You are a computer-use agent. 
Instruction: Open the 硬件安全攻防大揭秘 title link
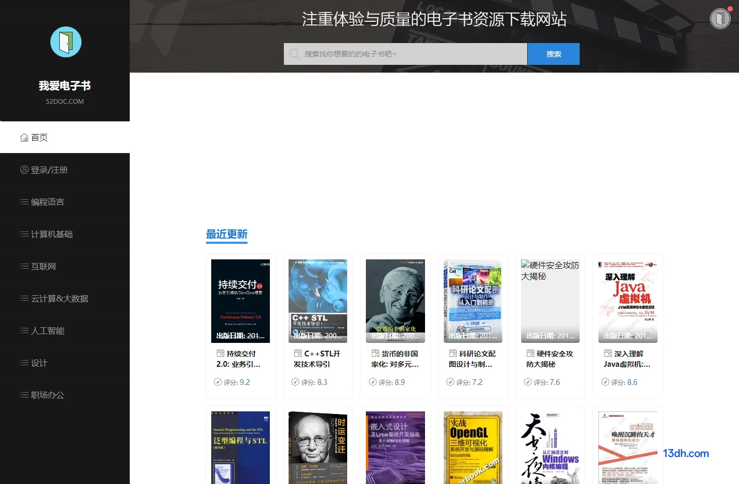click(x=550, y=359)
